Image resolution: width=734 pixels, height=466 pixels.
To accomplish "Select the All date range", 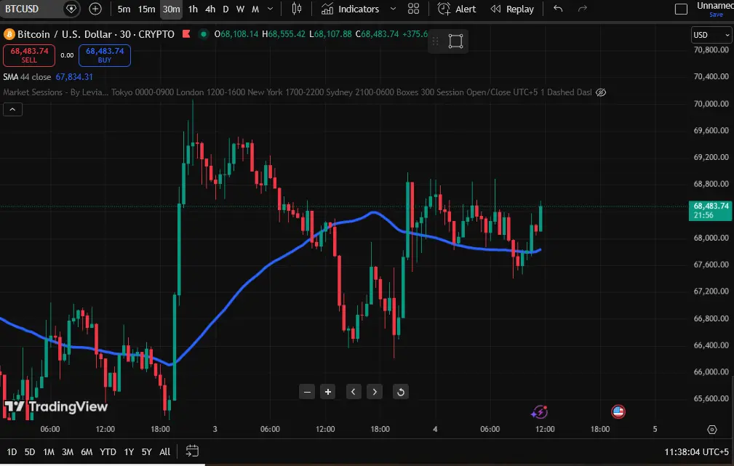I will (165, 452).
